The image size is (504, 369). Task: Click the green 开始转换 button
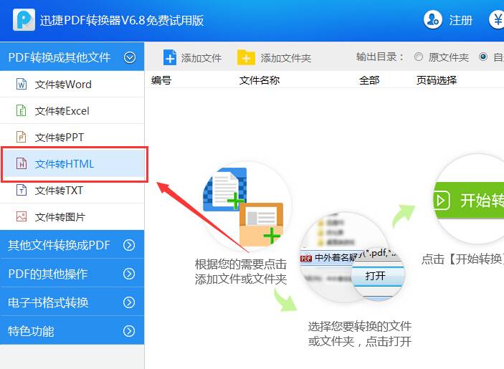point(469,200)
